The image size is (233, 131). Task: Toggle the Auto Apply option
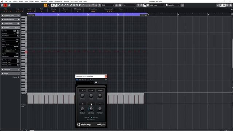point(18,36)
